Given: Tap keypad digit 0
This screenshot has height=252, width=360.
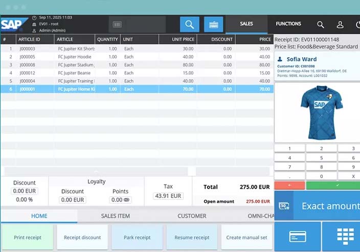Looking at the screenshot, I should (x=322, y=176).
